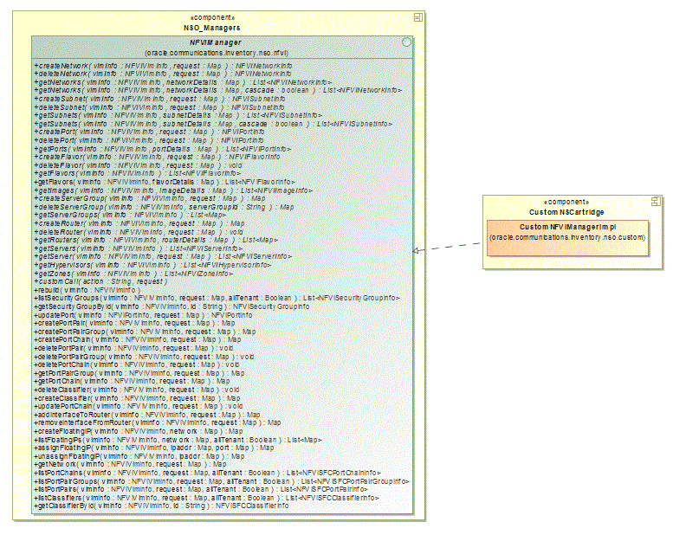Viewport: 686px width, 535px height.
Task: Select the updatePortChain operation row
Action: 139,406
